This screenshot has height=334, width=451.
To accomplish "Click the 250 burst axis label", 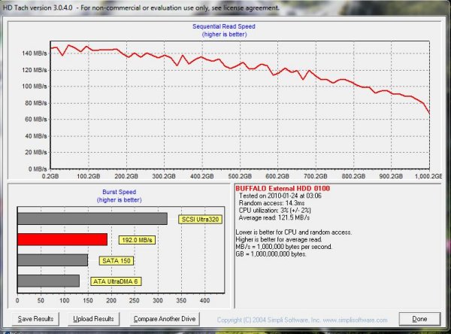I will (x=135, y=301).
